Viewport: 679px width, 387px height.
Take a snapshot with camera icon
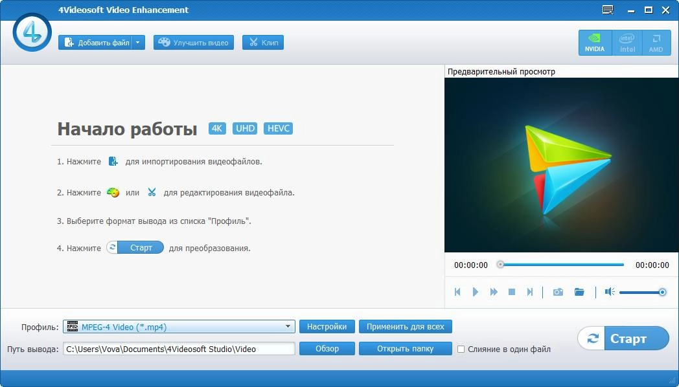click(x=558, y=292)
